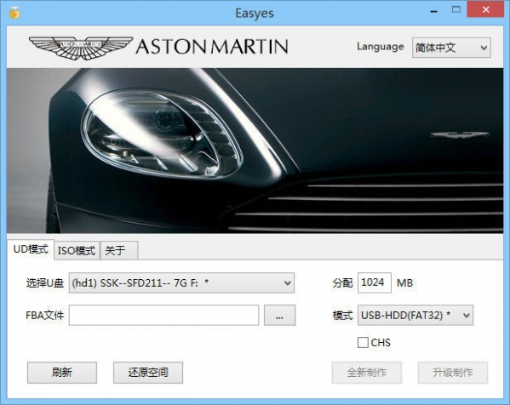
Task: Select the UD模式 tab
Action: coord(31,249)
